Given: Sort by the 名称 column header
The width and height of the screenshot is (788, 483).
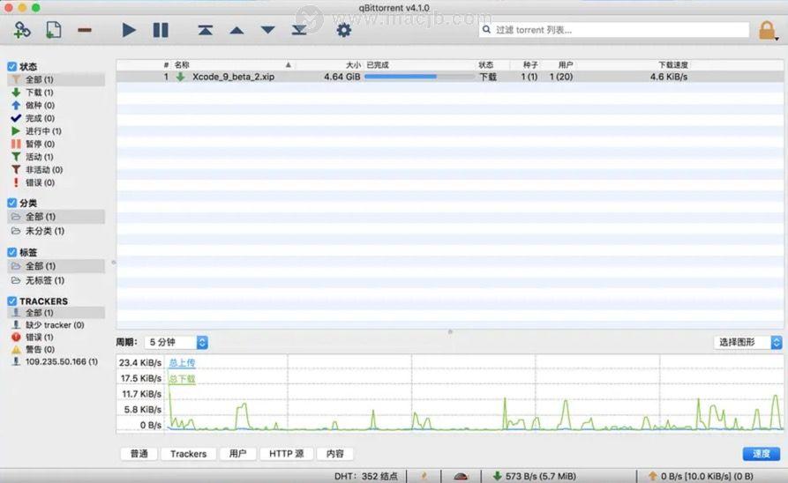Looking at the screenshot, I should point(233,64).
